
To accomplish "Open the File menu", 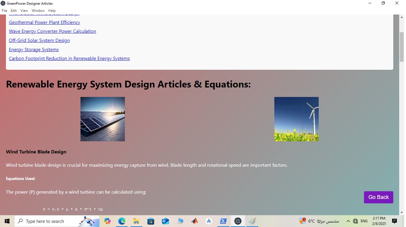I will 4,10.
